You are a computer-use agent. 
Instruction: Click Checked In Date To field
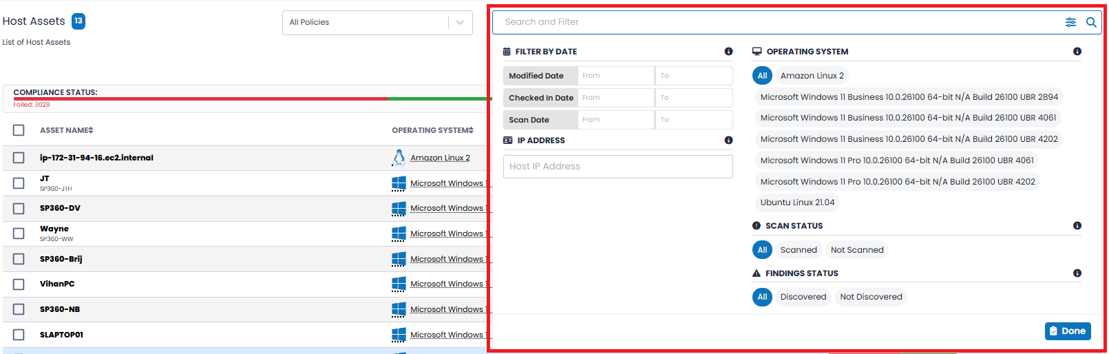[694, 98]
